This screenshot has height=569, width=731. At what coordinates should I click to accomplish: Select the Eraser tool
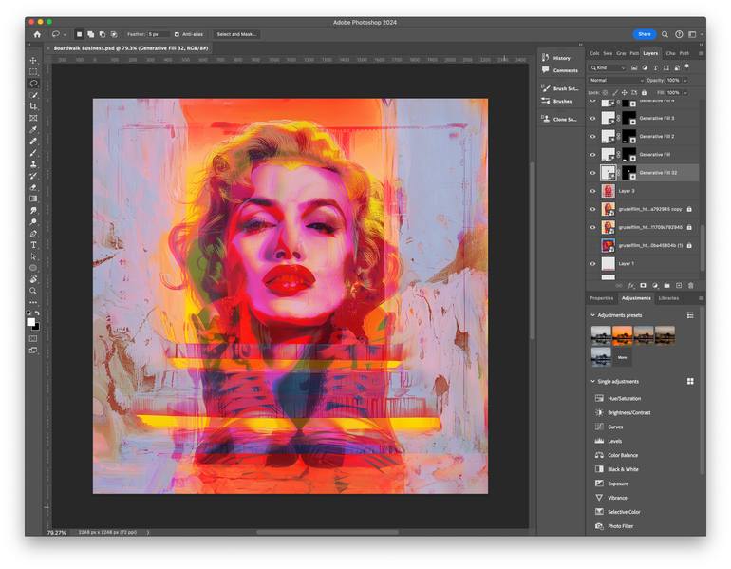pyautogui.click(x=33, y=187)
